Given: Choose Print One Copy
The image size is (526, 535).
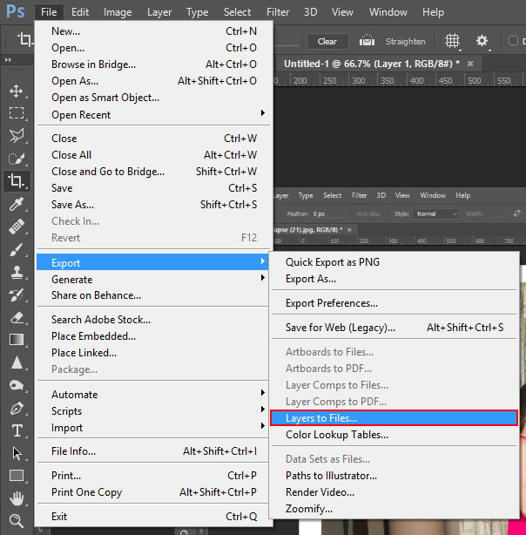Looking at the screenshot, I should [x=152, y=492].
